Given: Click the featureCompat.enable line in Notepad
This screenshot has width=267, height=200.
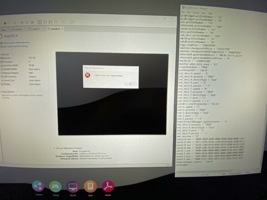Looking at the screenshot, I should click(195, 162).
